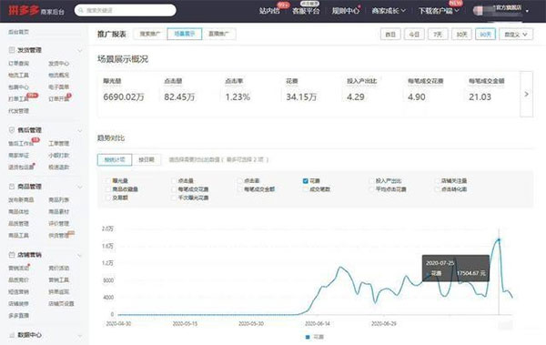
Task: Click the 商品管理 section icon
Action: click(x=12, y=187)
